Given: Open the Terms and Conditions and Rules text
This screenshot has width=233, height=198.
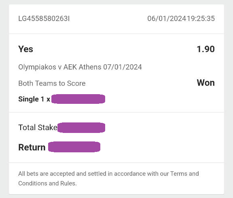Looking at the screenshot, I should click(x=108, y=179).
